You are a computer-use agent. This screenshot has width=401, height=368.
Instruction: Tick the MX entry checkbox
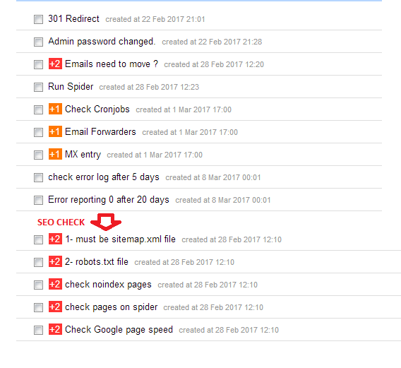(38, 155)
